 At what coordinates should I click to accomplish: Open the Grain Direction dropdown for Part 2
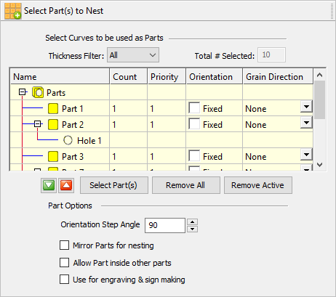[x=306, y=123]
